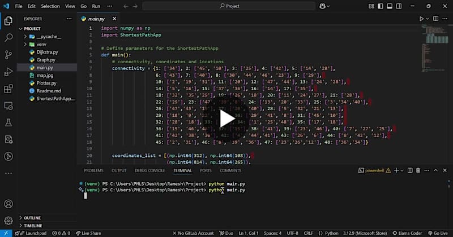Open editor More Actions ellipsis

pyautogui.click(x=445, y=19)
